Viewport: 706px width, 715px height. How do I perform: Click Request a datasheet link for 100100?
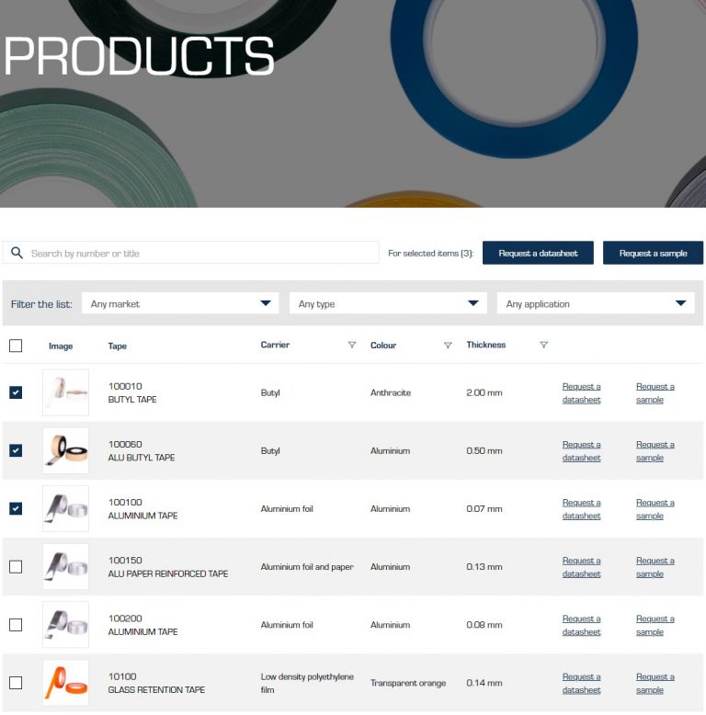click(x=581, y=509)
